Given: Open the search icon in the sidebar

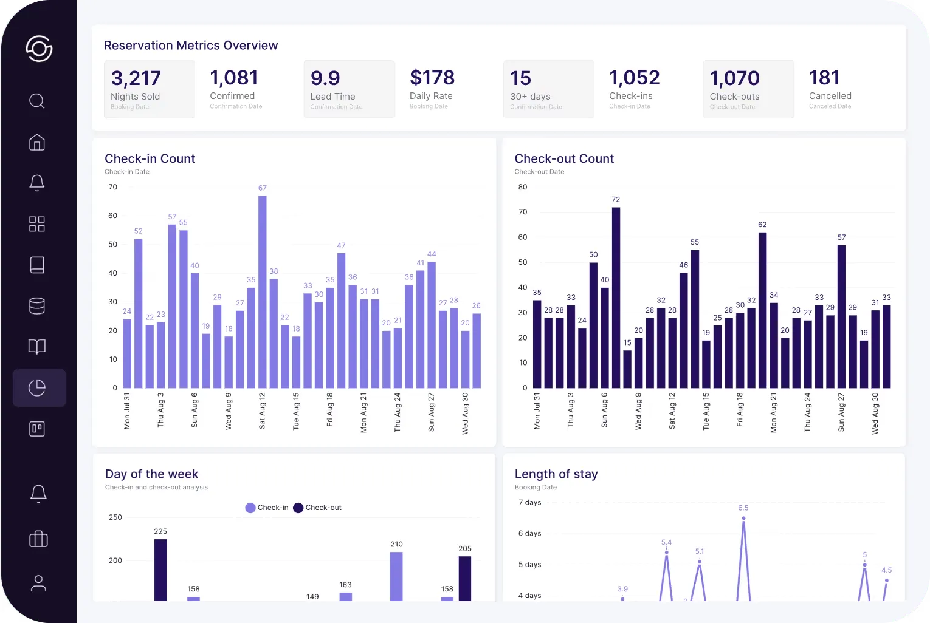Looking at the screenshot, I should tap(37, 101).
